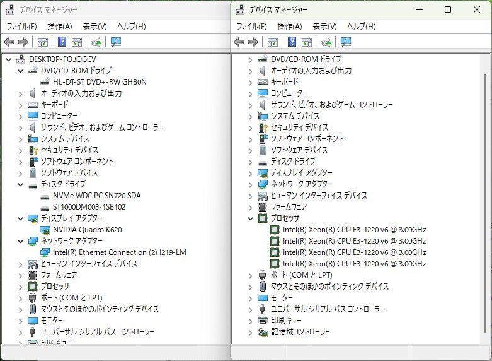Click action pane icon in left window toolbar

tap(77, 42)
